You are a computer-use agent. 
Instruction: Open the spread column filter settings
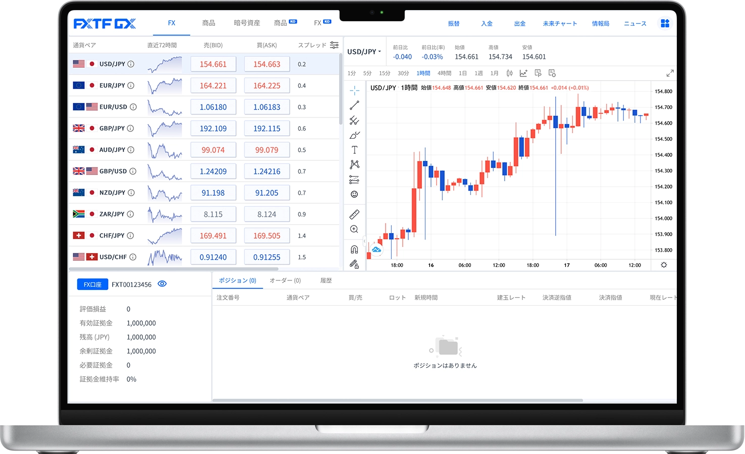tap(334, 45)
